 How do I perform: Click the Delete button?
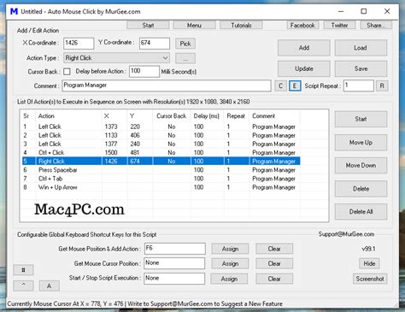(x=361, y=189)
